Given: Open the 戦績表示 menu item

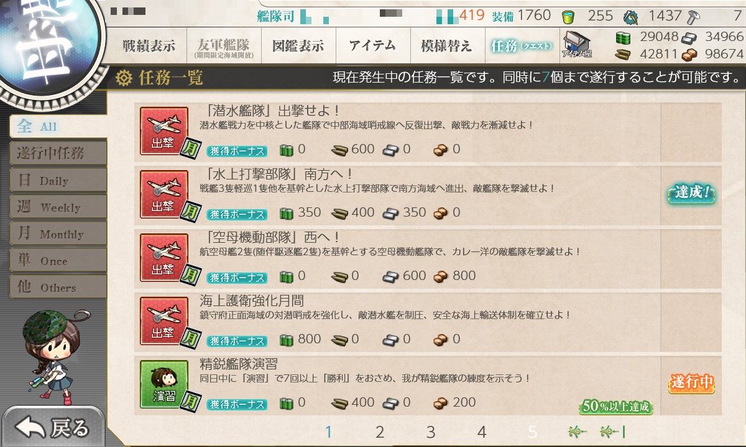Looking at the screenshot, I should pos(149,46).
